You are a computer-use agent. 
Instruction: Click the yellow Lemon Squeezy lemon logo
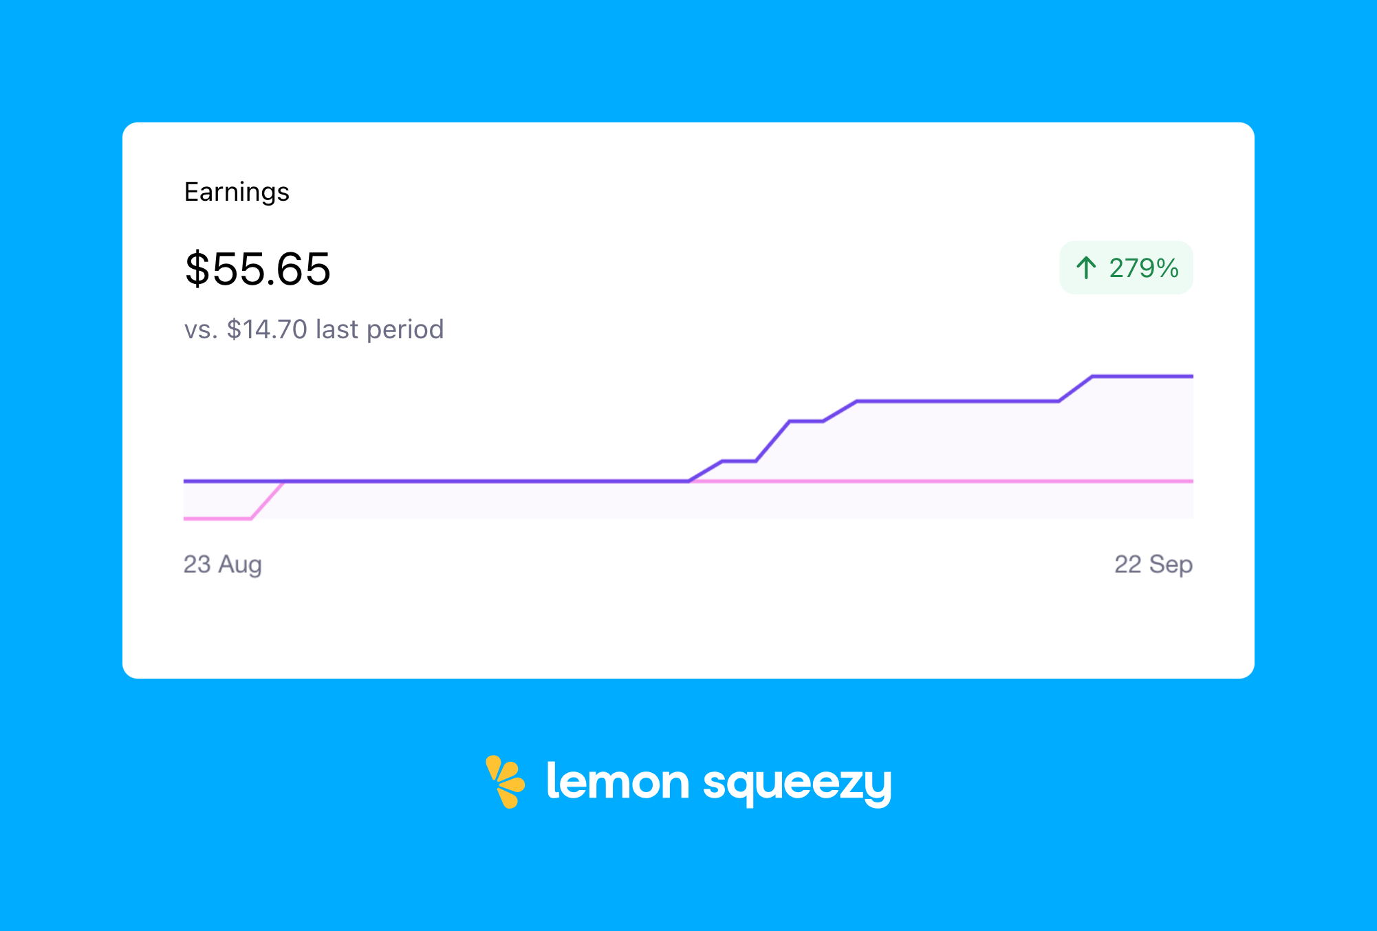coord(506,782)
